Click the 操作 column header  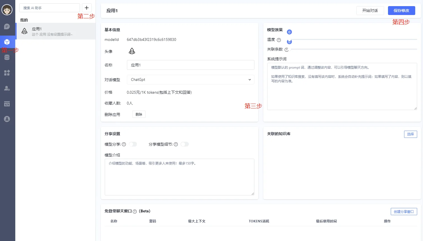click(387, 221)
